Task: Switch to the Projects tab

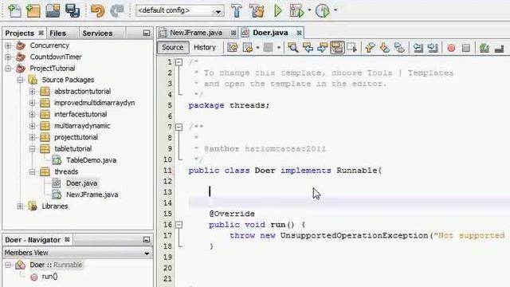Action: point(19,33)
